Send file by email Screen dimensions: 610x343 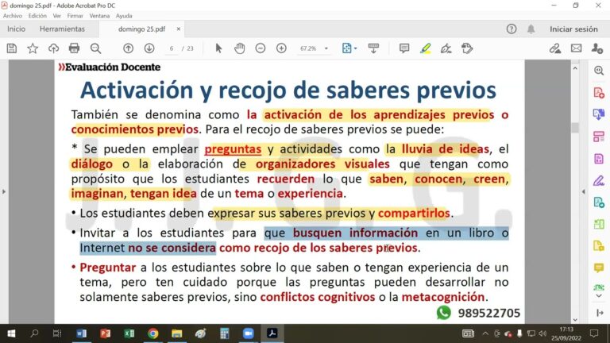click(576, 48)
